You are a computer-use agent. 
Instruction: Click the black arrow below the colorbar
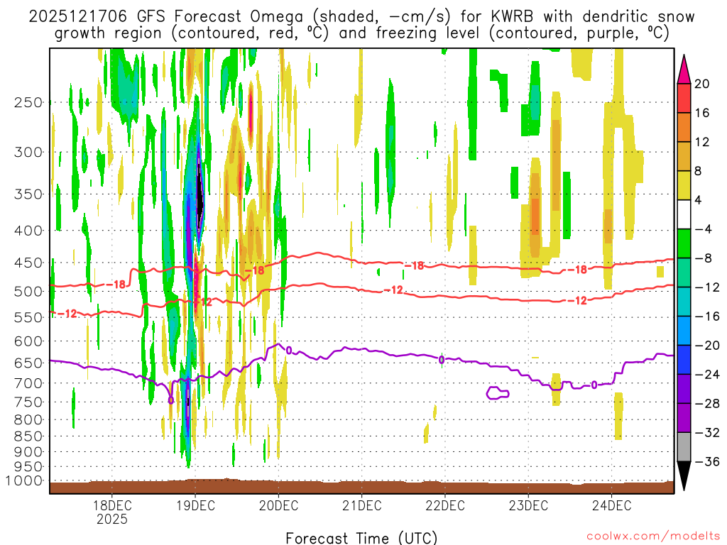tap(684, 476)
